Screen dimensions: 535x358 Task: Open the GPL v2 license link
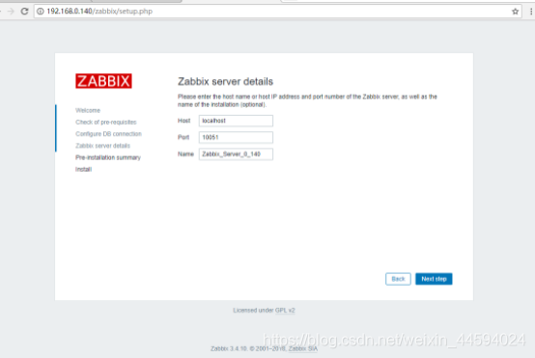coord(285,311)
